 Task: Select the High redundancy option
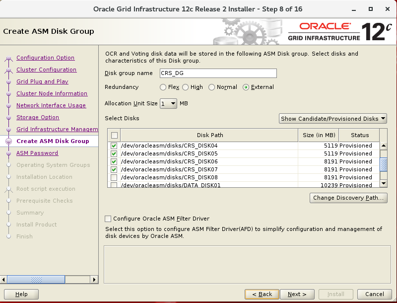coord(185,87)
